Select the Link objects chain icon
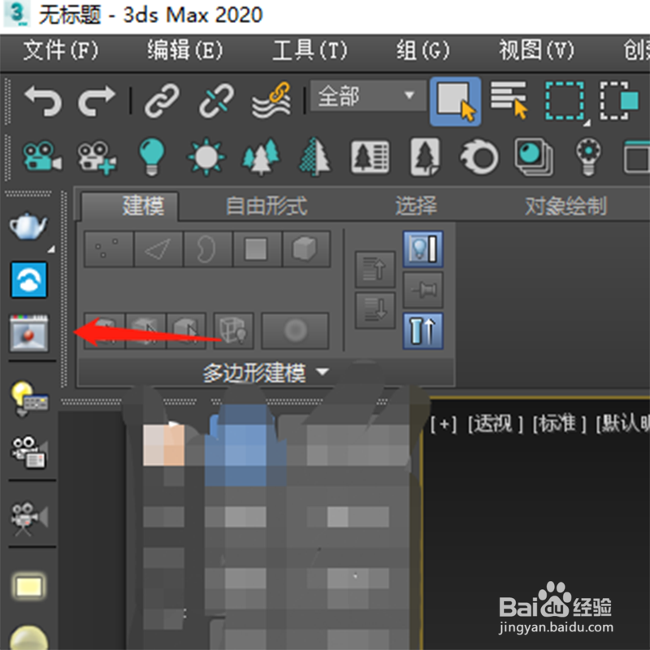Image resolution: width=650 pixels, height=650 pixels. tap(162, 101)
